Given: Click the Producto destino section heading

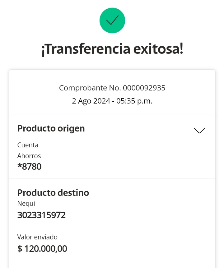Looking at the screenshot, I should [53, 193].
